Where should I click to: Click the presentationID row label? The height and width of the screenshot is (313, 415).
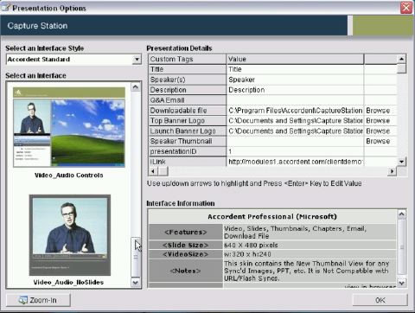pyautogui.click(x=188, y=151)
